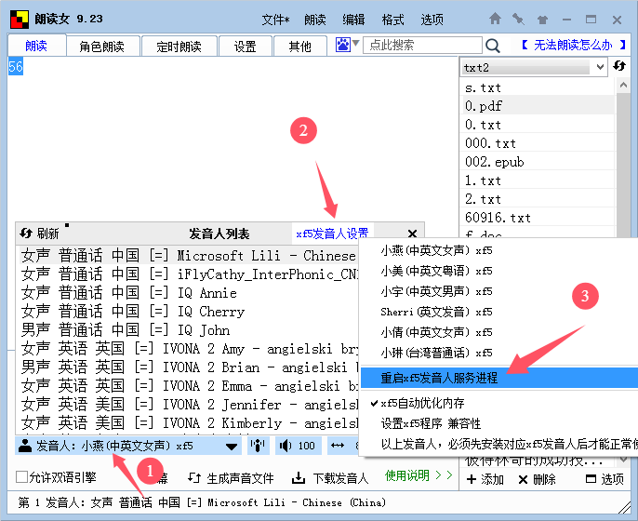Open the skin (shirt) icon in title bar
This screenshot has width=638, height=521.
(x=542, y=20)
